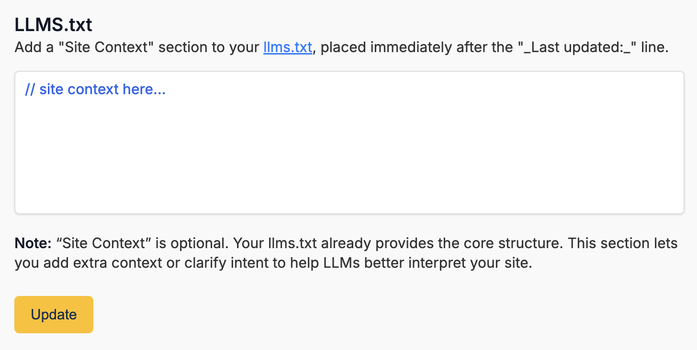Screen dimensions: 697x350
Task: Click the placeholder text reading site context here
Action: [x=94, y=89]
